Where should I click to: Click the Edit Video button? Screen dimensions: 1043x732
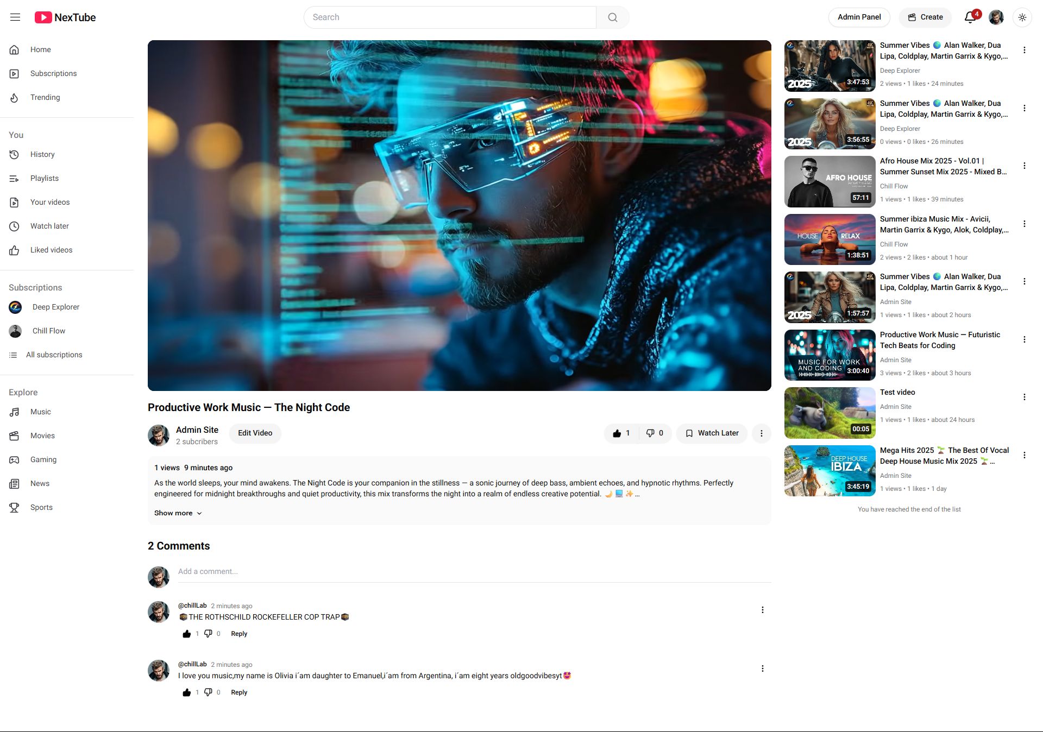pyautogui.click(x=255, y=433)
